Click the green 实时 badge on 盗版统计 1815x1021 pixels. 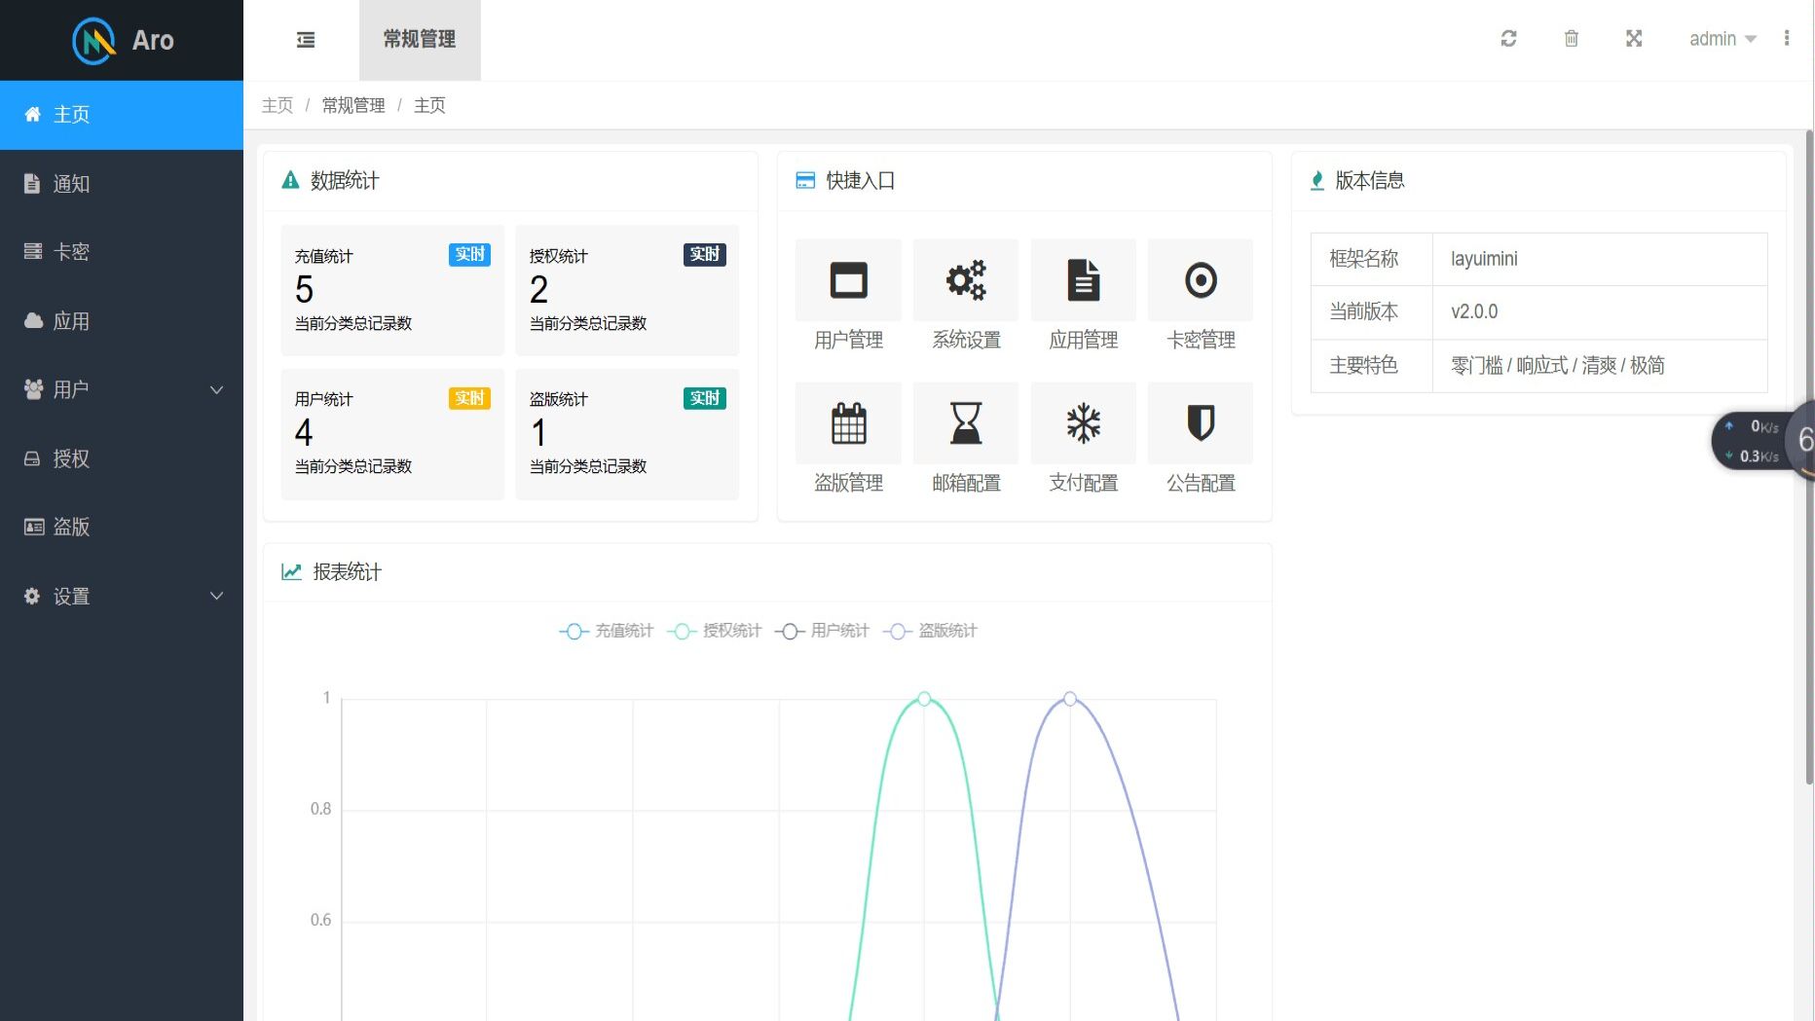point(705,398)
